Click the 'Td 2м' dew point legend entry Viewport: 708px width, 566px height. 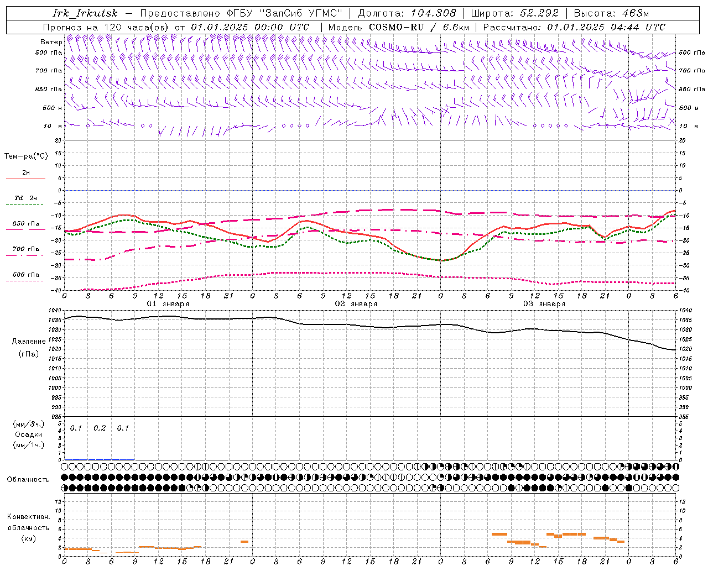[x=26, y=198]
